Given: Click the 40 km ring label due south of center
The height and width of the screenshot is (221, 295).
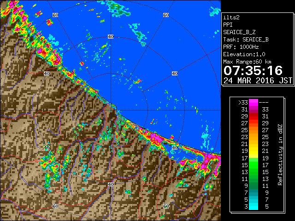Looking at the screenshot, I should coord(111,184).
